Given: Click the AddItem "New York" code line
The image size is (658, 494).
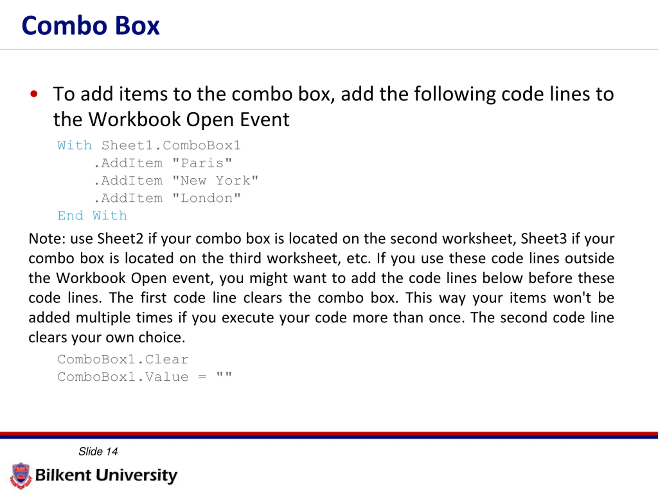Looking at the screenshot, I should point(176,181).
